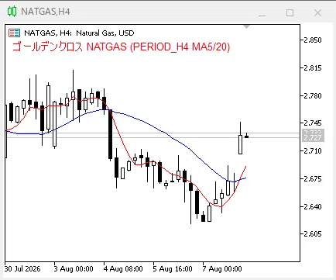The height and width of the screenshot is (280, 336).
Task: Click the 2.710 price scale label
Action: pos(313,150)
